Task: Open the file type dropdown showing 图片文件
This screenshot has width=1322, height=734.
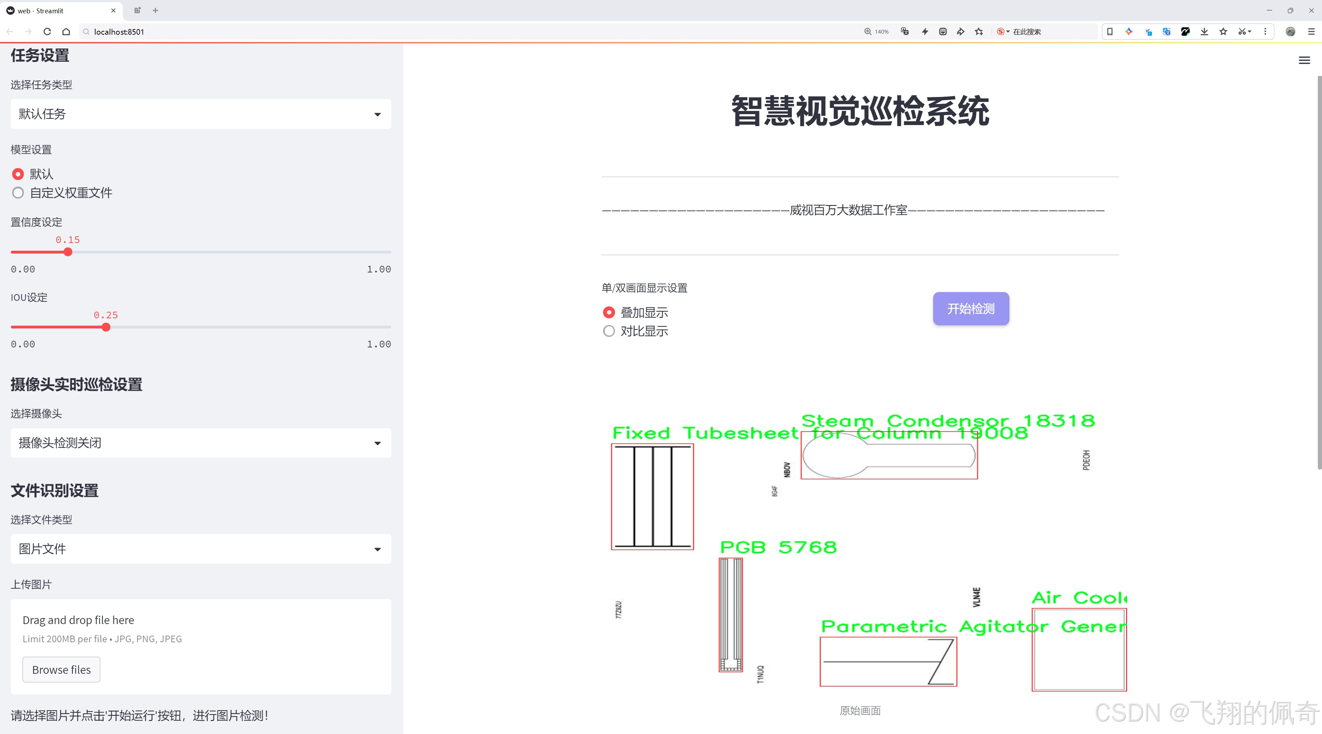Action: [200, 549]
